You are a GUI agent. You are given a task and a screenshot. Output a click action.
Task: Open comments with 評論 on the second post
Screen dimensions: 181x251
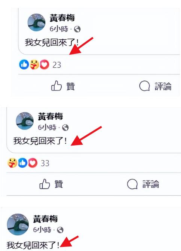click(143, 184)
